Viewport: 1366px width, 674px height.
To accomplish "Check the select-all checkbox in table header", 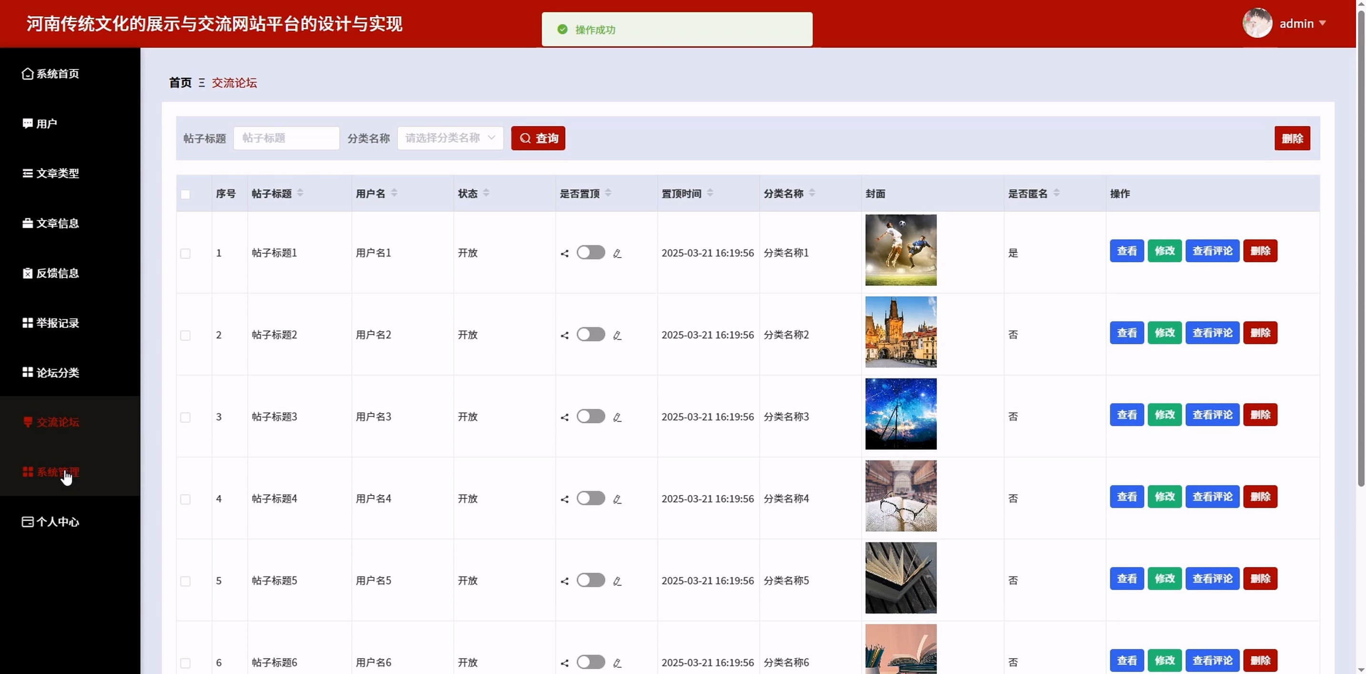I will [185, 195].
